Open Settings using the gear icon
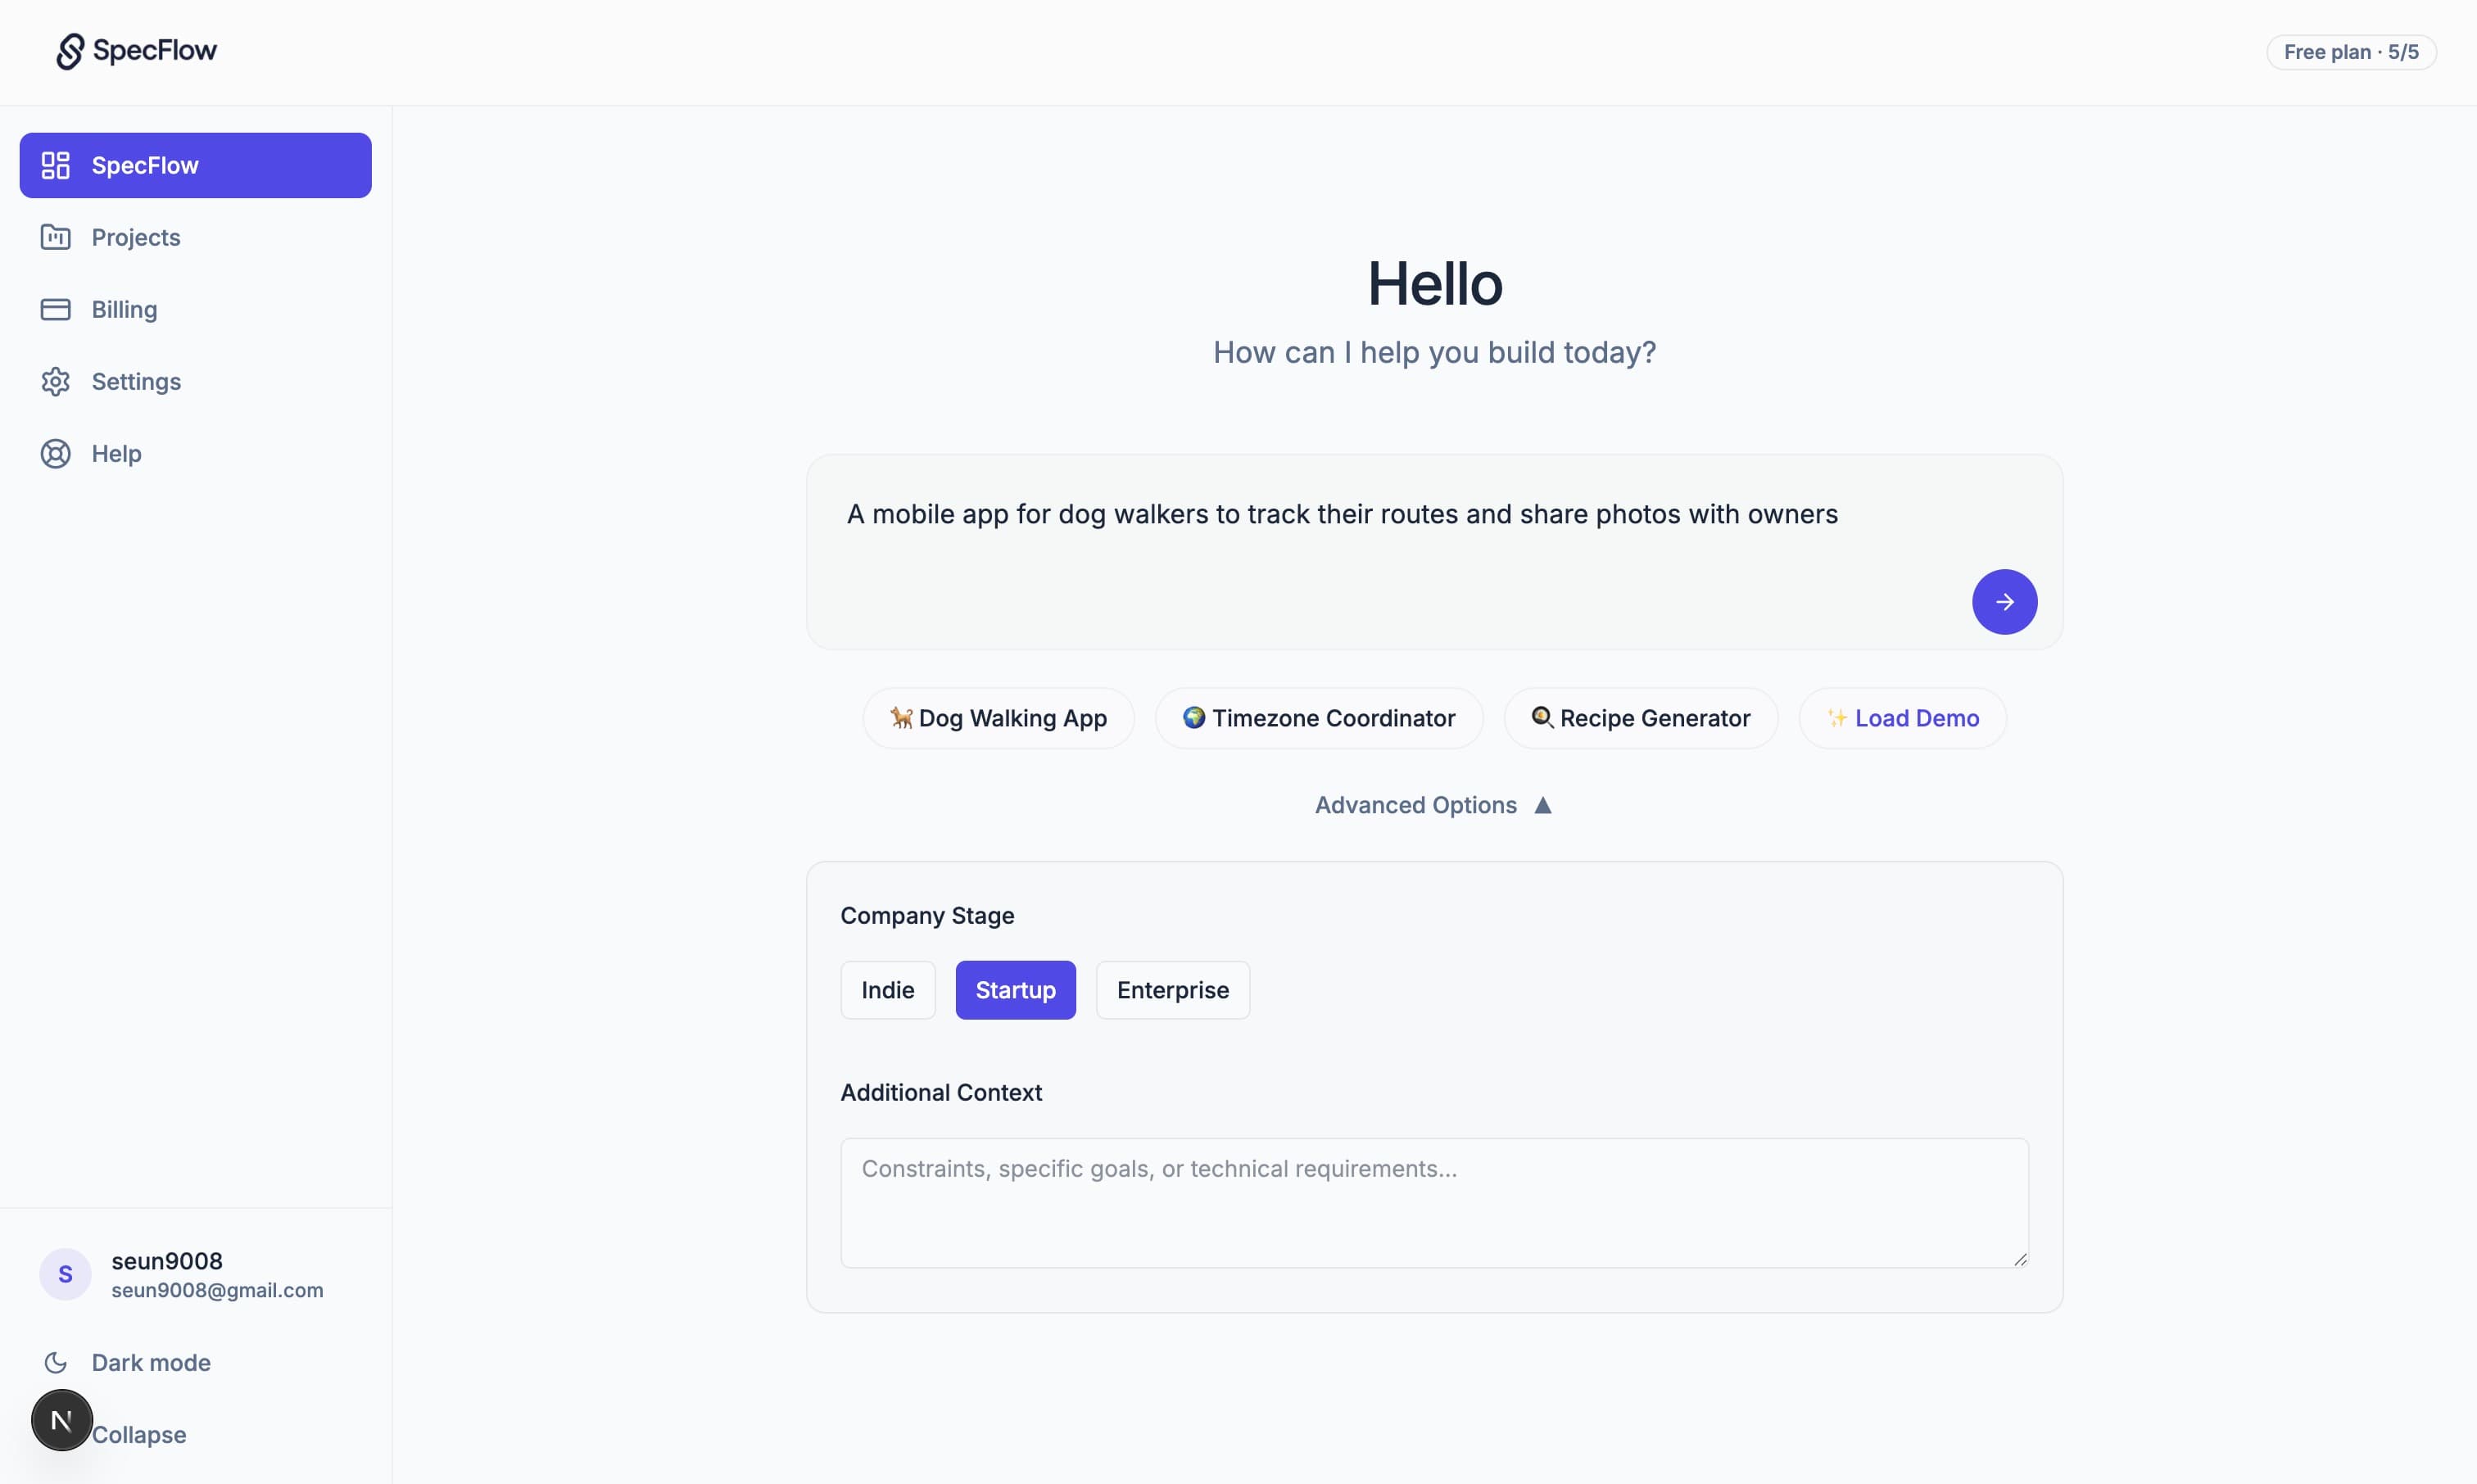Image resolution: width=2477 pixels, height=1484 pixels. coord(55,381)
